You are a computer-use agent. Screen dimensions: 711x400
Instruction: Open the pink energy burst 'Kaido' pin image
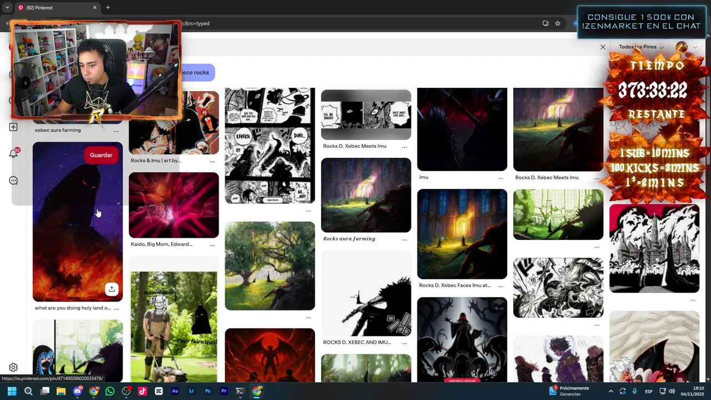pyautogui.click(x=174, y=205)
